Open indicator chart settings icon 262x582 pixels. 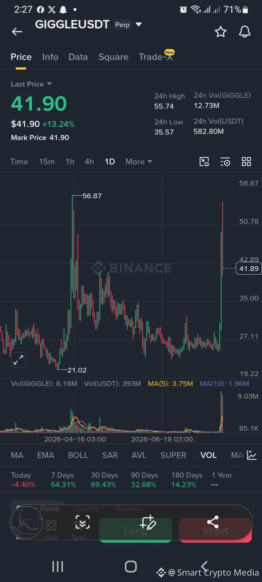[x=252, y=455]
